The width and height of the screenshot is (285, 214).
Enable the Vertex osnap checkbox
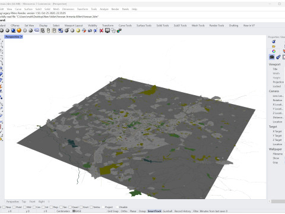coord(91,207)
